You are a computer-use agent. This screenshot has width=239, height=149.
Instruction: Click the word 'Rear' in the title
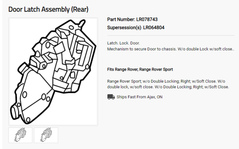click(x=80, y=10)
